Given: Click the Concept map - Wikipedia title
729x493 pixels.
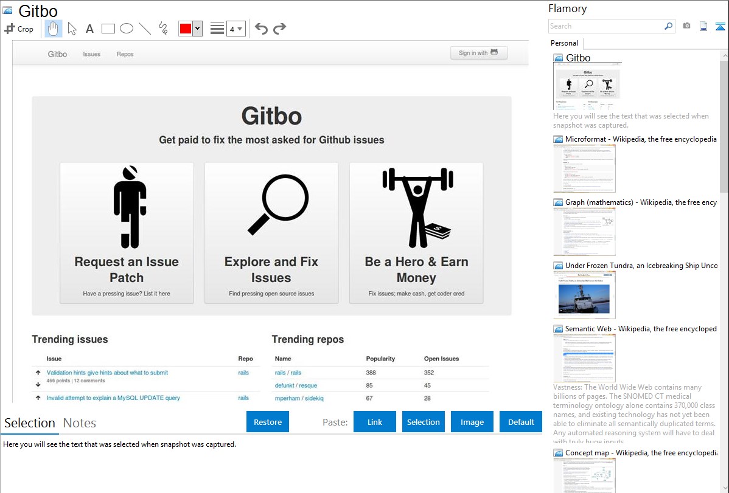Looking at the screenshot, I should click(x=641, y=452).
